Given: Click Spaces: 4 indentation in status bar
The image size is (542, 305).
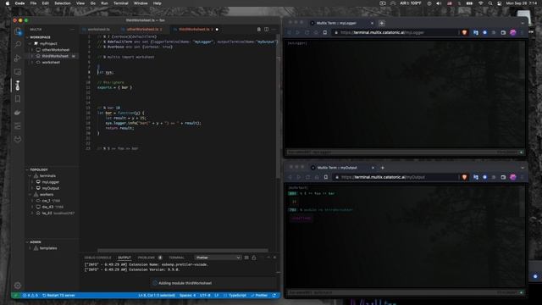Looking at the screenshot, I should pos(187,296).
